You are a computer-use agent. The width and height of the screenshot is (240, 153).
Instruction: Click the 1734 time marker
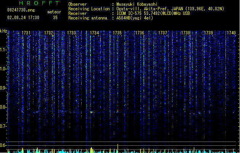pos(95,33)
